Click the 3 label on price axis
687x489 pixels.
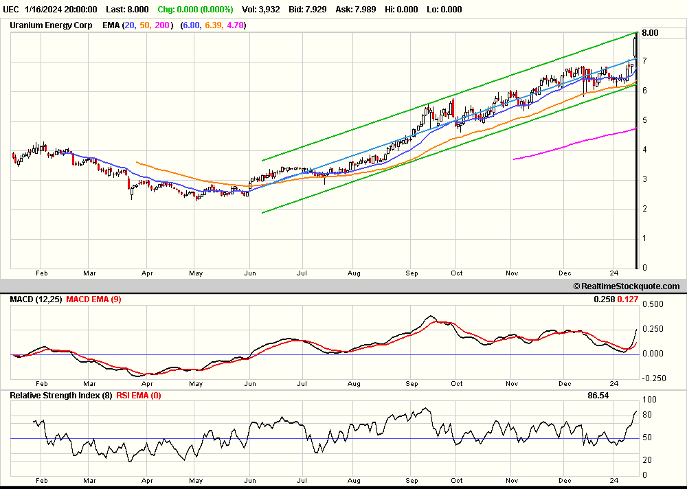click(644, 179)
